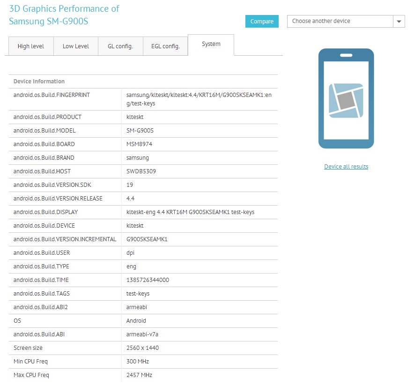414x385 pixels.
Task: Select the System tab
Action: coord(211,44)
